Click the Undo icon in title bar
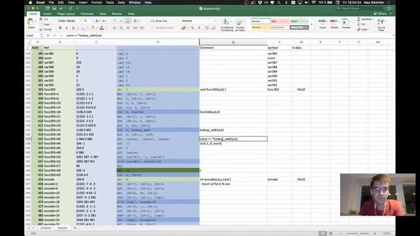Screen dimensions: 420x236 [61, 9]
